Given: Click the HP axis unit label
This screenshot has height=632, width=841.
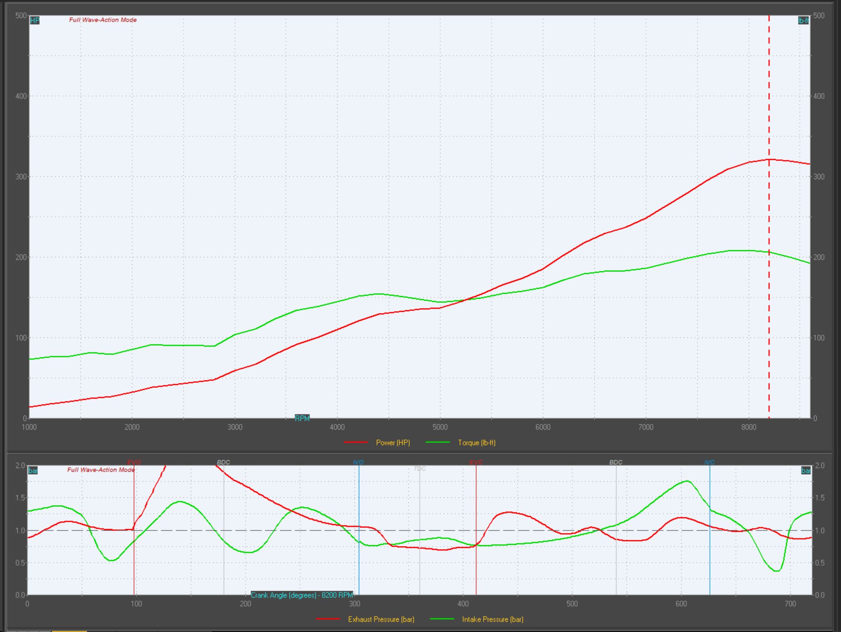Looking at the screenshot, I should (35, 20).
